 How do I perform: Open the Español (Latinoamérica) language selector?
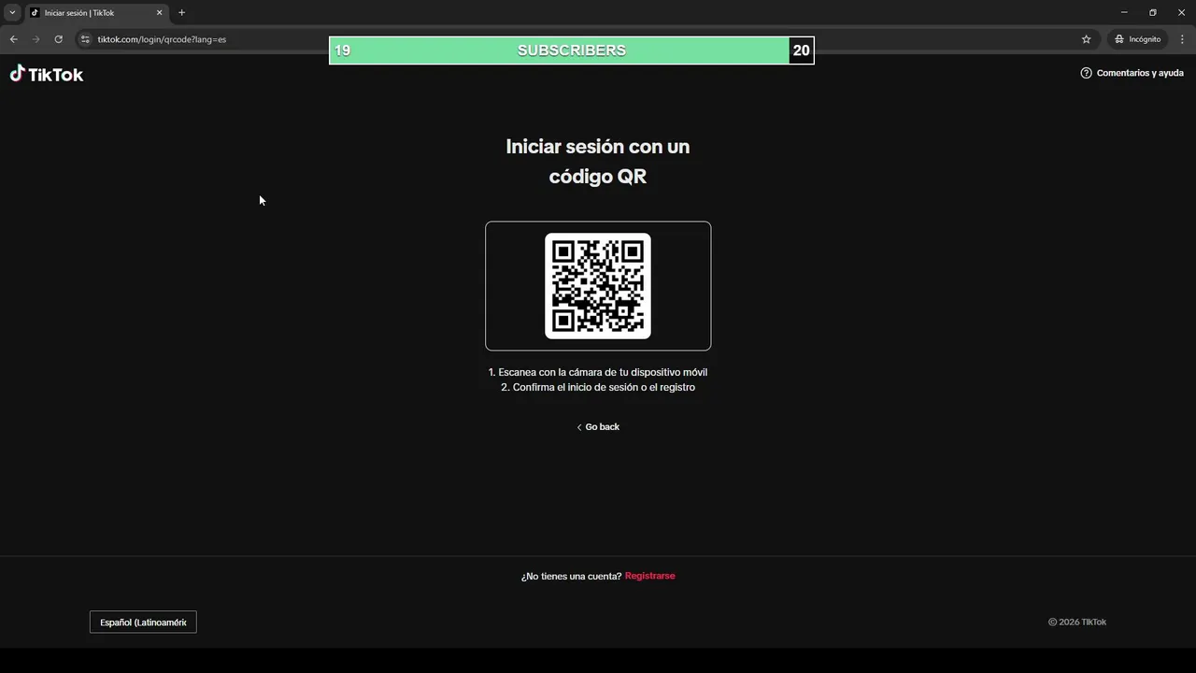(x=143, y=623)
